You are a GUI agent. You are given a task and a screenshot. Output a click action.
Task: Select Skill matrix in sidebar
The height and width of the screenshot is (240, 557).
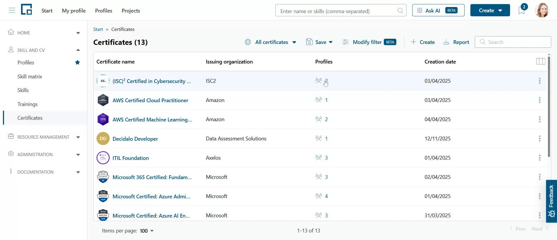tap(30, 77)
